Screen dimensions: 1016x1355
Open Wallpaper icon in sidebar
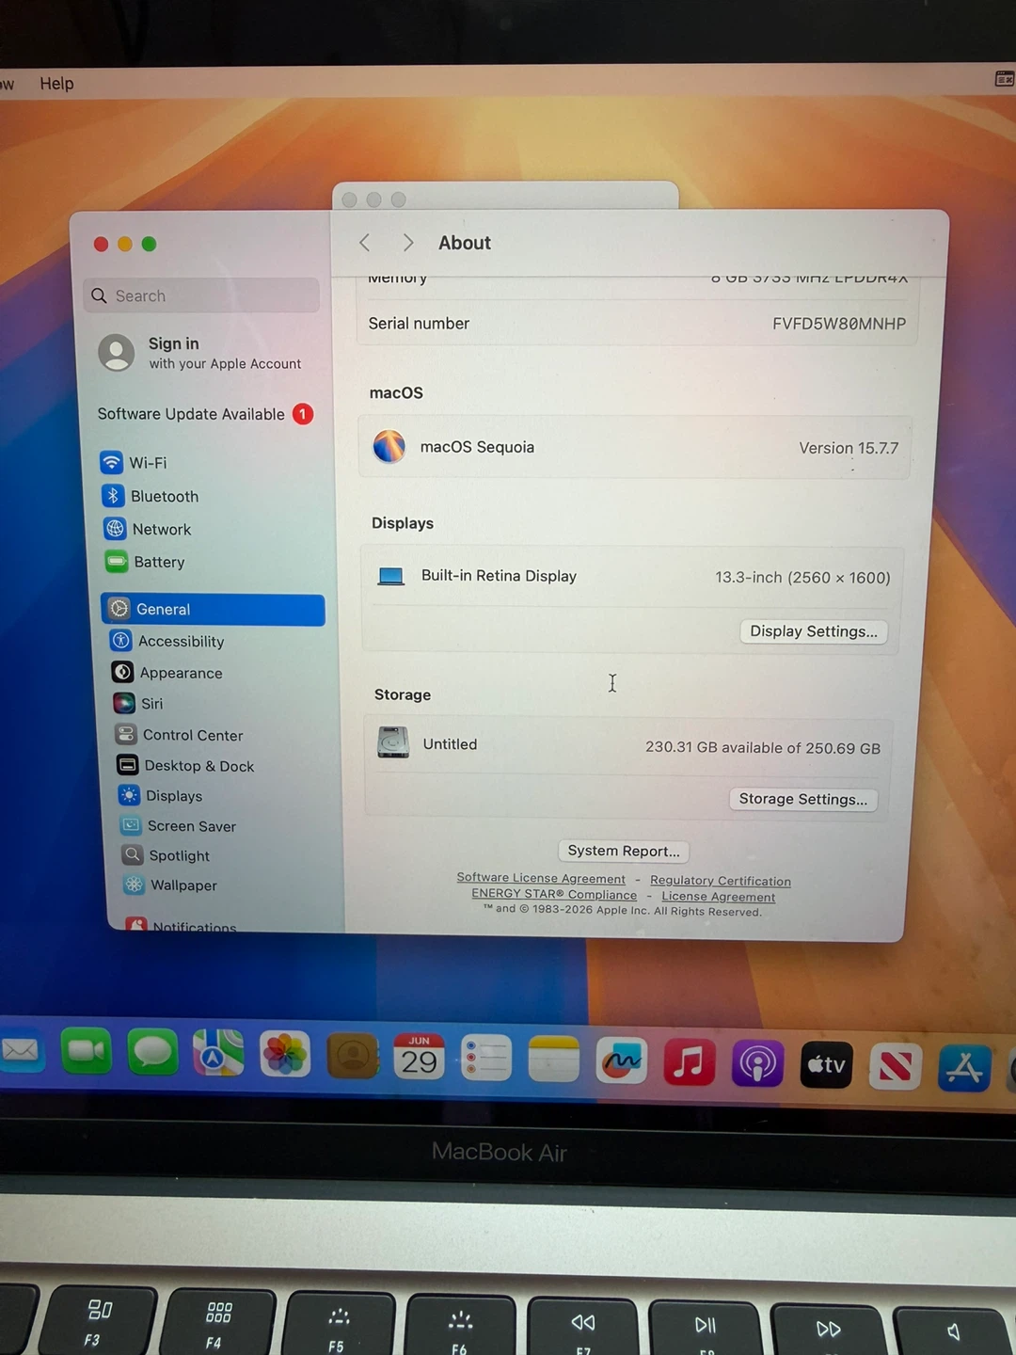pos(134,885)
